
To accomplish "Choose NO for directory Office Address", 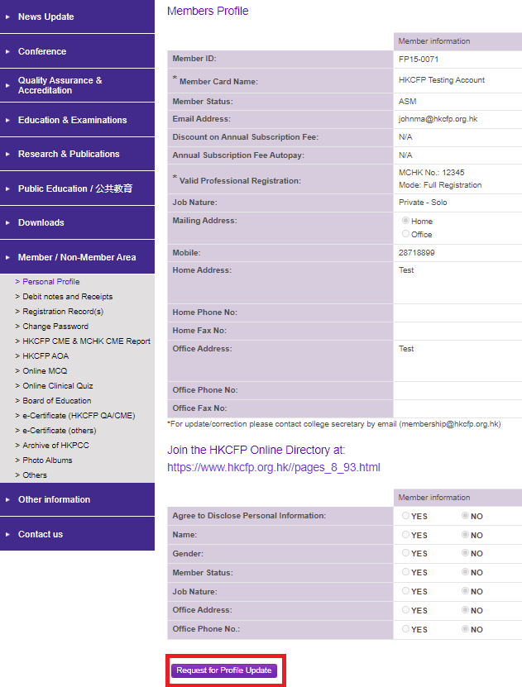I will coord(465,610).
